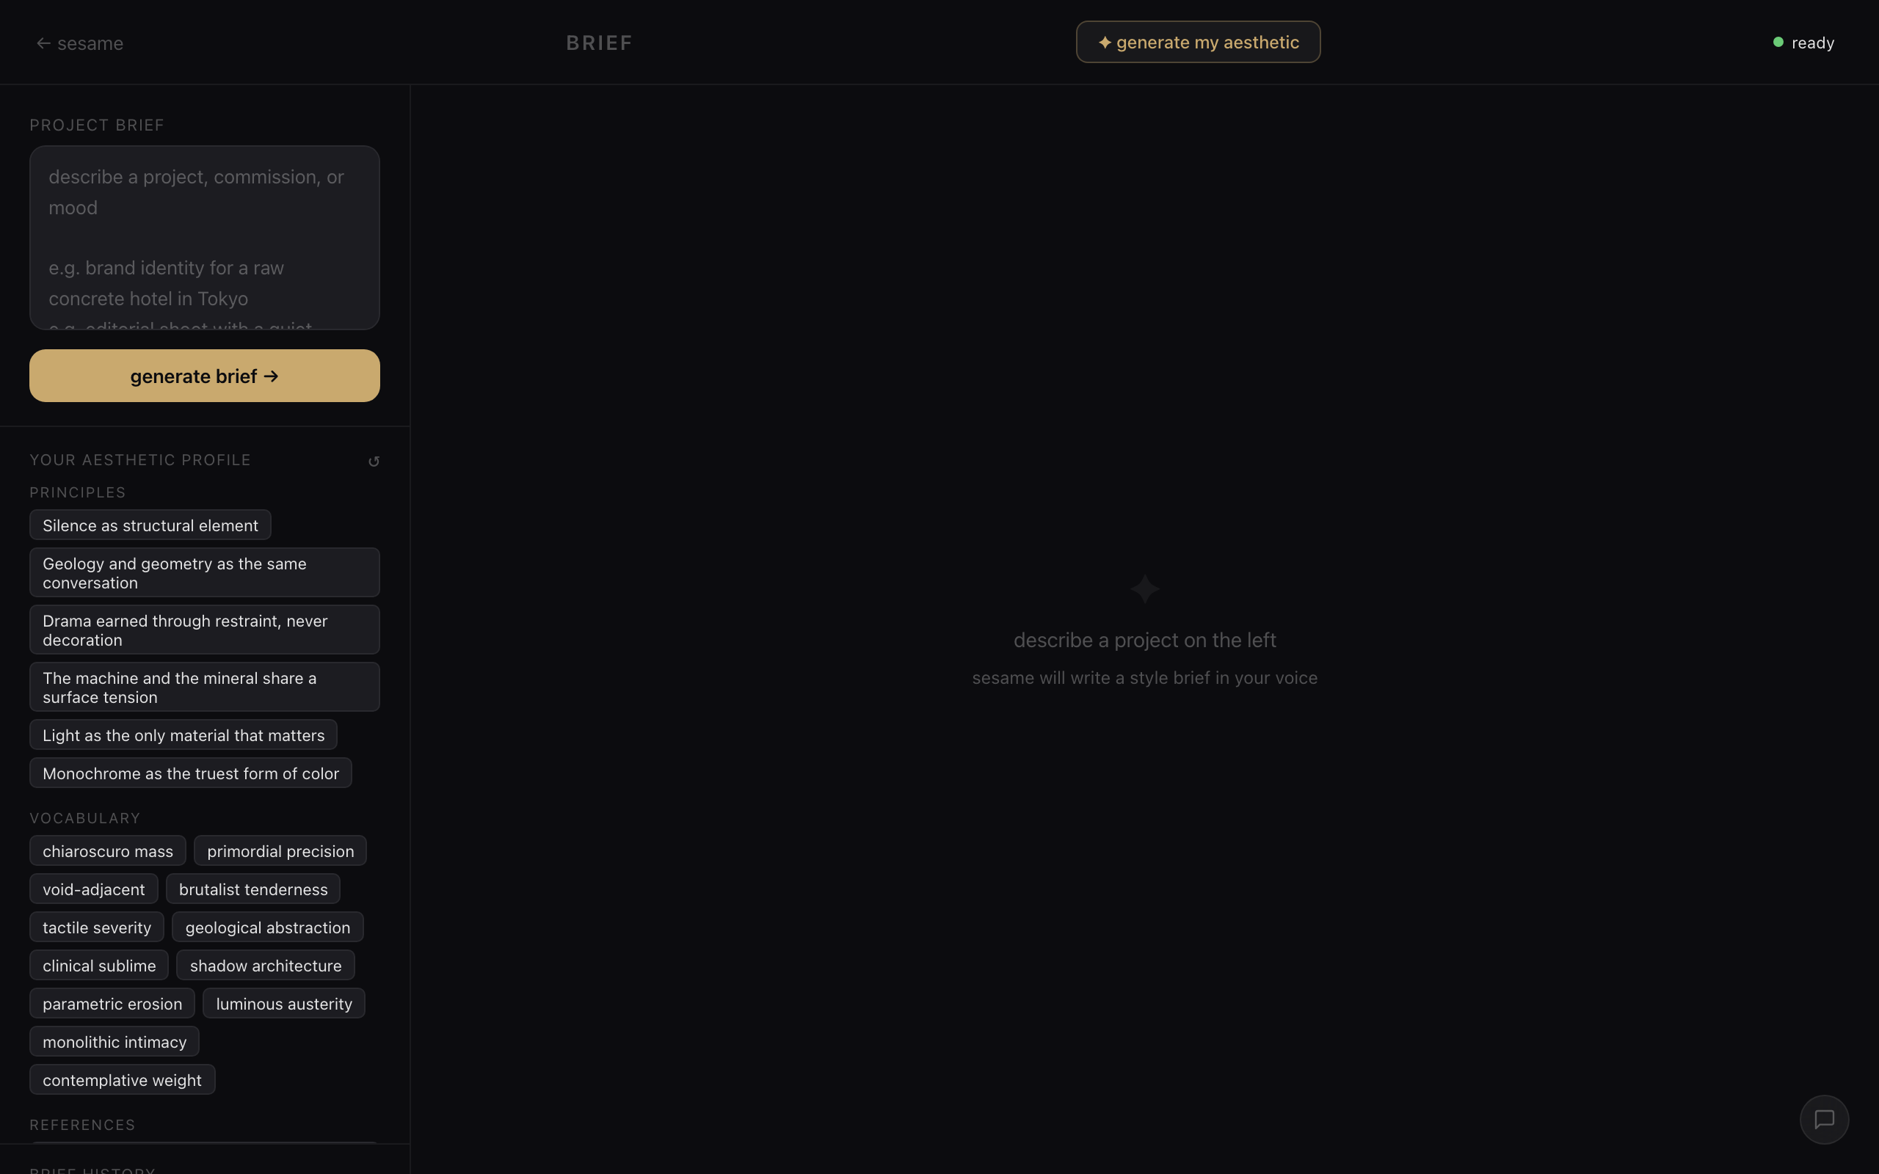Refresh the aesthetic profile icon
Viewport: 1879px width, 1174px height.
pyautogui.click(x=374, y=462)
